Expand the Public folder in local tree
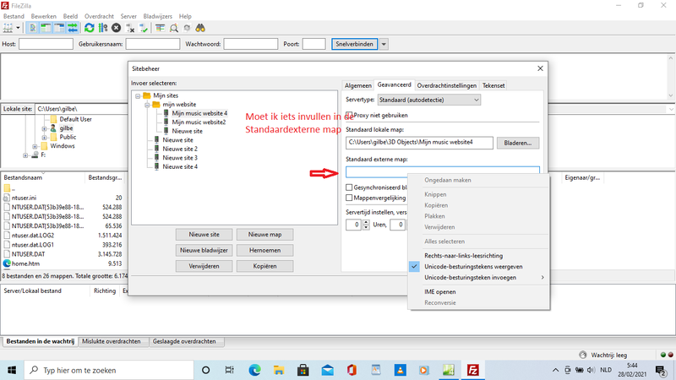This screenshot has width=676, height=380. point(44,137)
